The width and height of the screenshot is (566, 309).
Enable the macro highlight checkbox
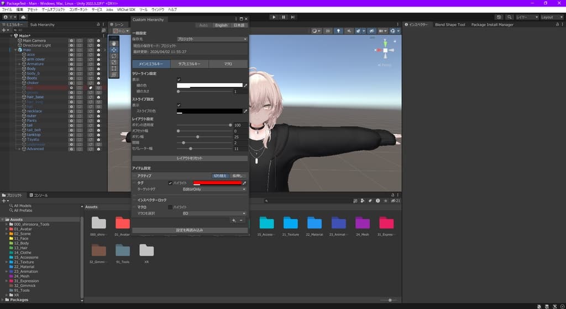[170, 207]
